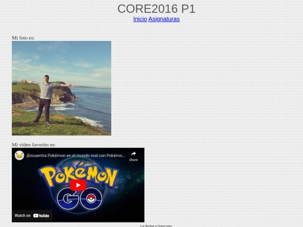Open the Asignaturas link
The width and height of the screenshot is (303, 227).
click(x=164, y=19)
